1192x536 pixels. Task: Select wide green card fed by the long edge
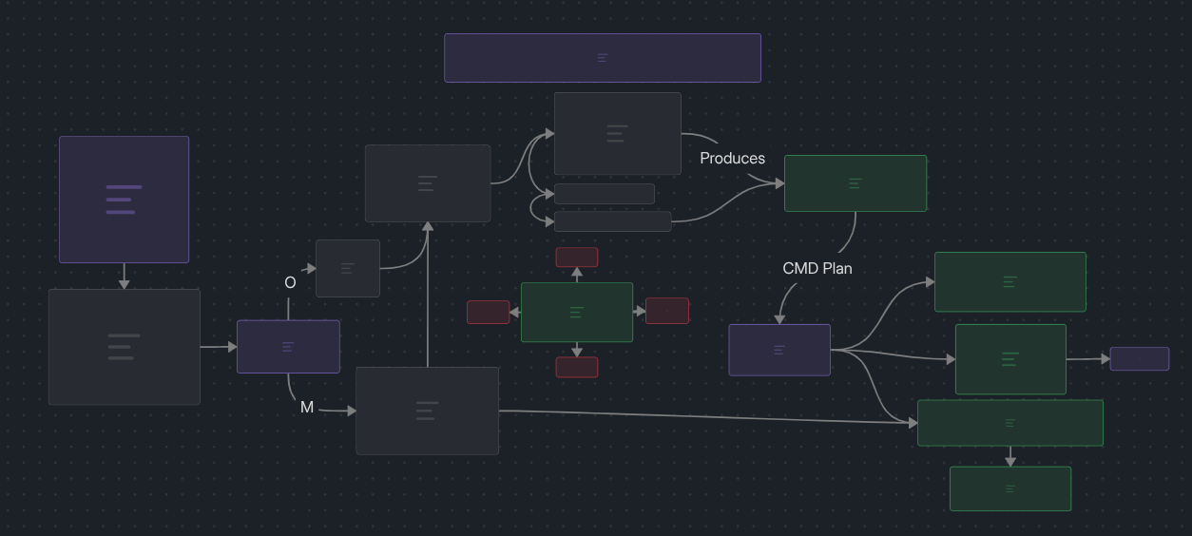(1010, 423)
